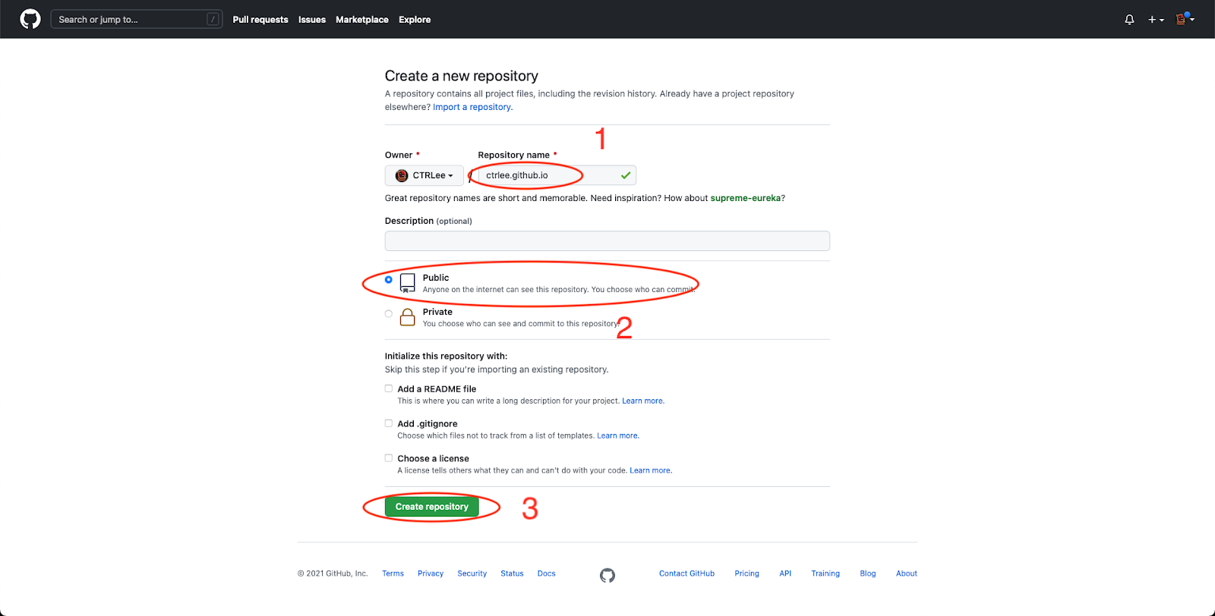
Task: Open Learn more about .gitignore templates
Action: coord(618,435)
